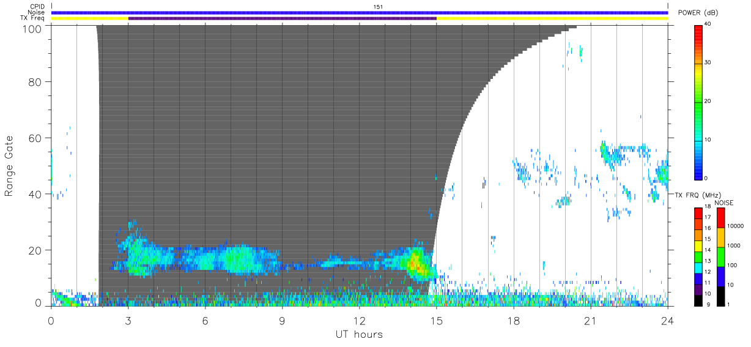
Task: Click the 9 label on TX FRQ legend
Action: click(707, 304)
